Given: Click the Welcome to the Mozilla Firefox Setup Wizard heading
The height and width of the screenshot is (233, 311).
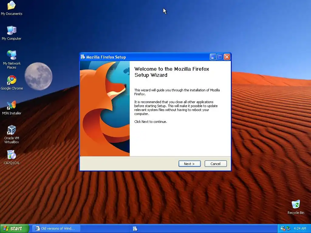Looking at the screenshot, I should [x=172, y=72].
